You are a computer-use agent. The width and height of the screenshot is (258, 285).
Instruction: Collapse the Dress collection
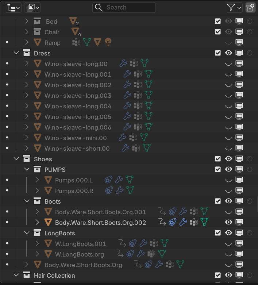pyautogui.click(x=16, y=53)
